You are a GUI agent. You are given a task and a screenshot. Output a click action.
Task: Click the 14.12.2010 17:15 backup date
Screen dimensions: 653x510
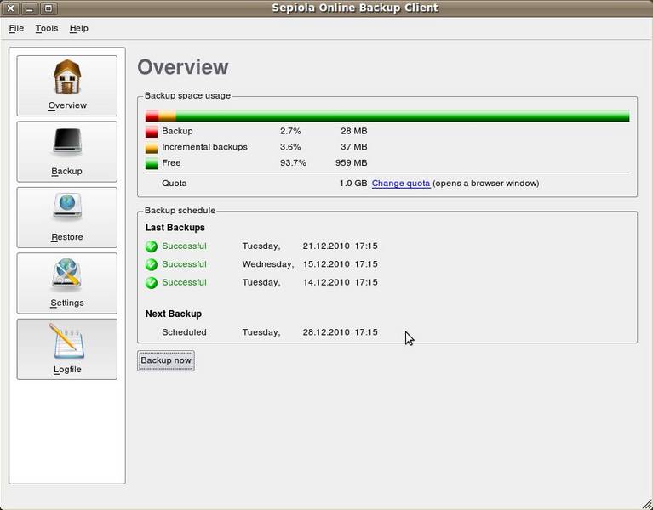(x=341, y=283)
